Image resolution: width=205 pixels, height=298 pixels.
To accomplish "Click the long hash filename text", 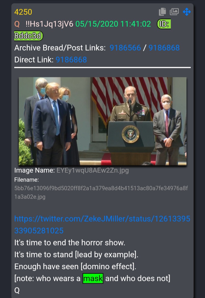I will [x=101, y=192].
